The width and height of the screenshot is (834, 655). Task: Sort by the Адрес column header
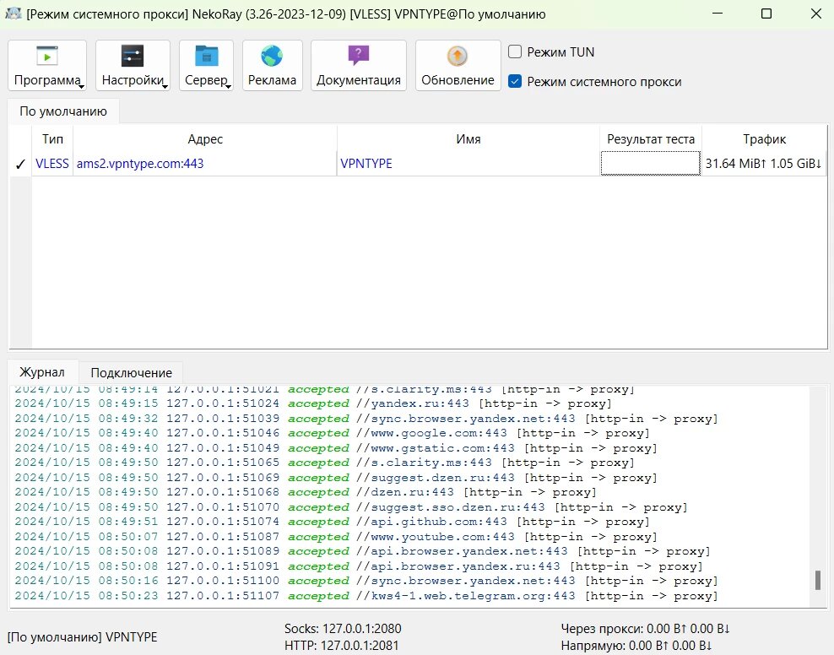tap(205, 138)
